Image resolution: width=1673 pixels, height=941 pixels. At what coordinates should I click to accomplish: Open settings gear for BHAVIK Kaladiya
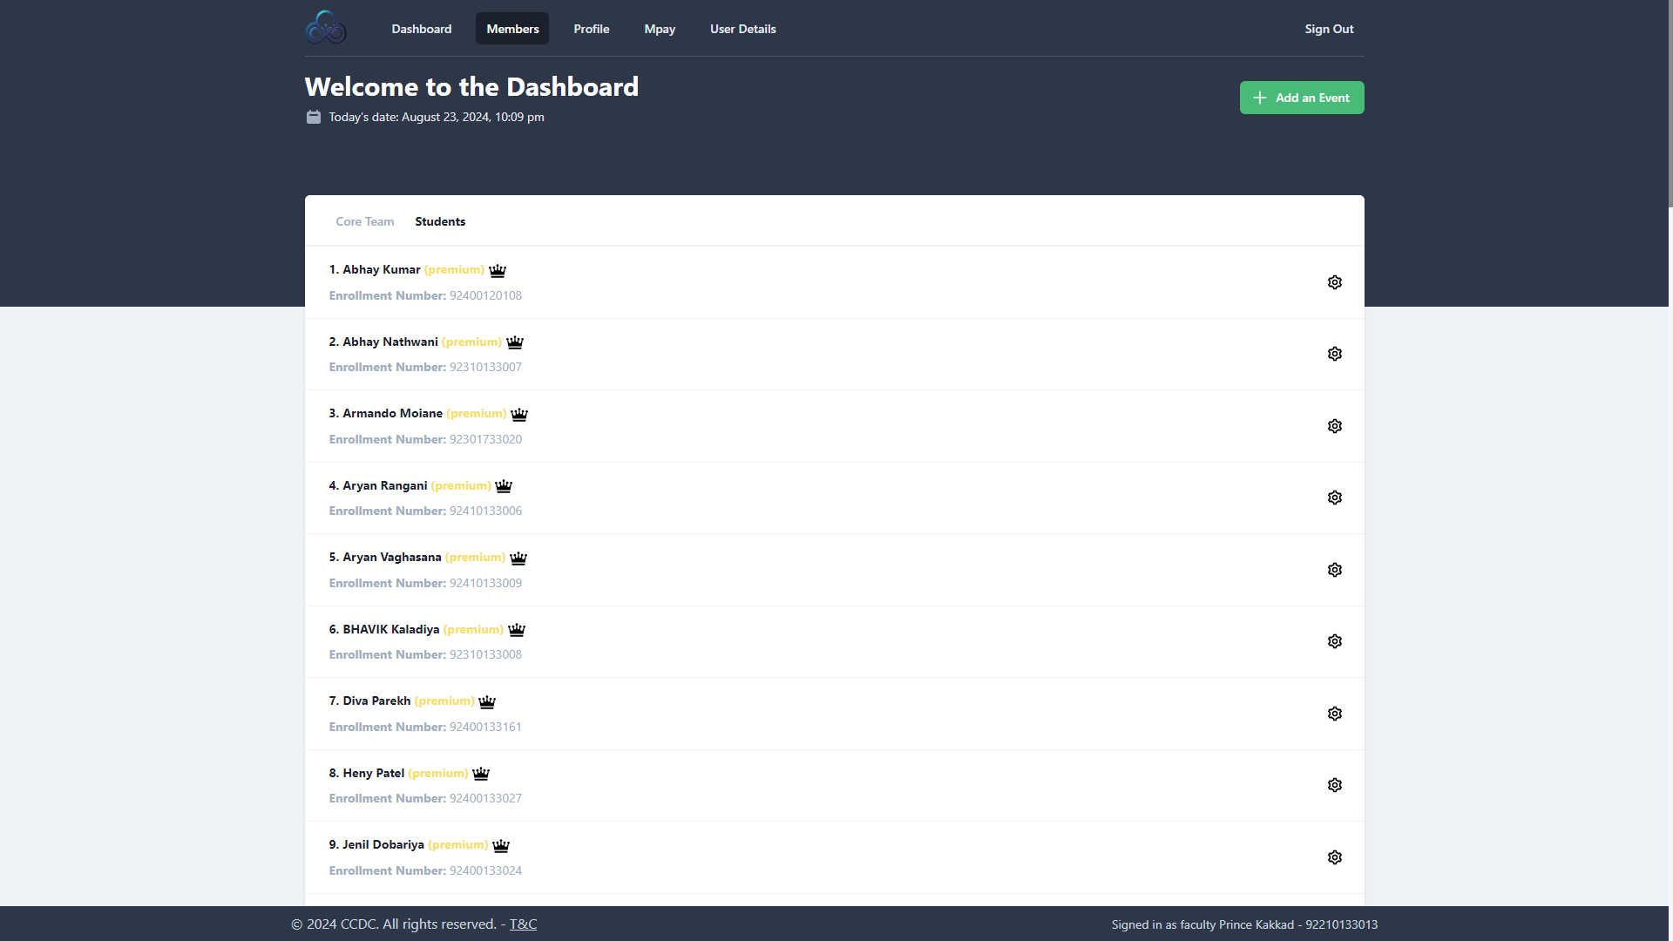pos(1334,641)
